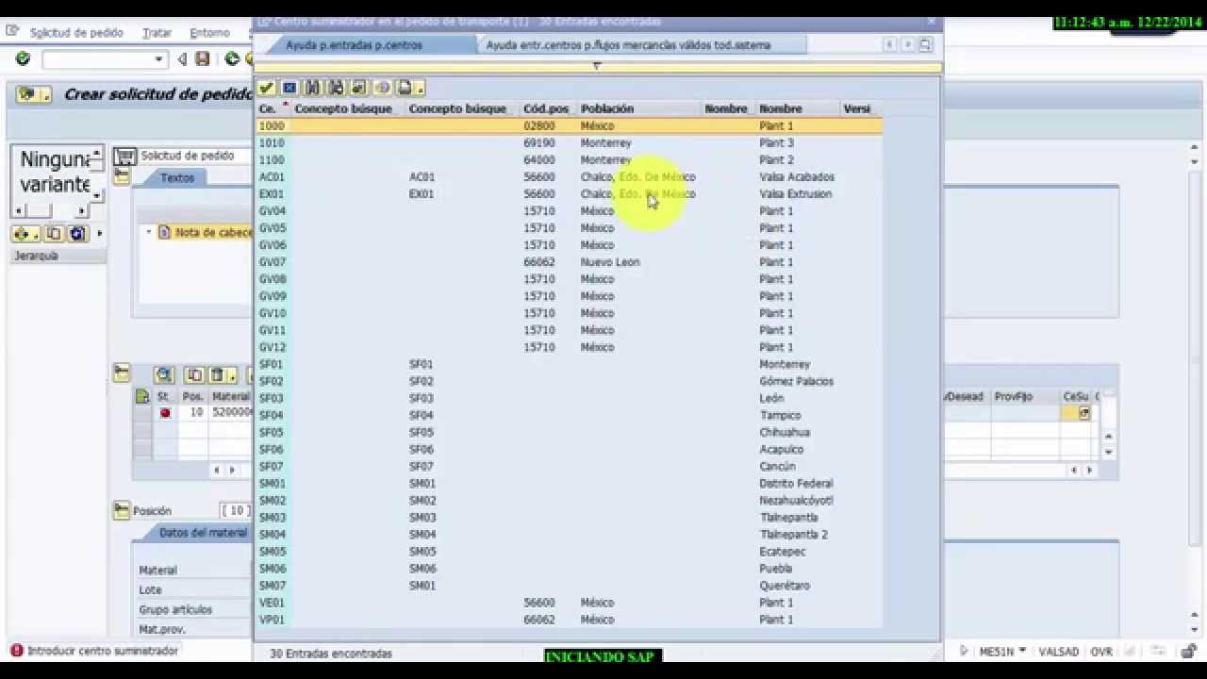Select plant row GV07 Nuevo Leon
This screenshot has height=679, width=1207.
click(x=569, y=262)
